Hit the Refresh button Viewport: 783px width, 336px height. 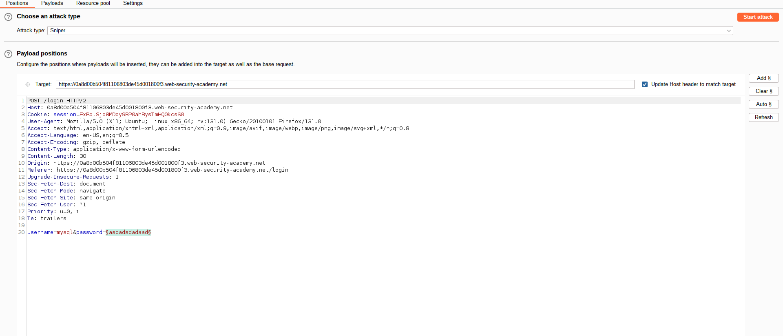(763, 117)
